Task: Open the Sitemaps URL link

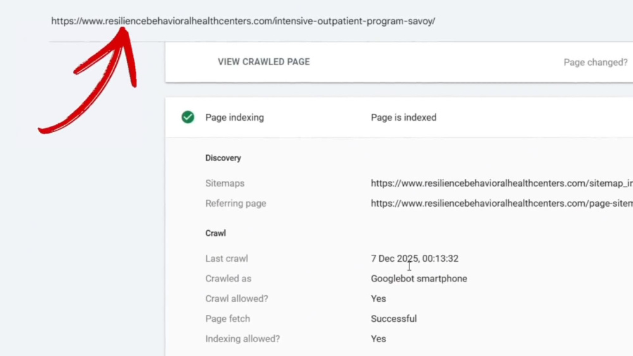Action: 502,183
